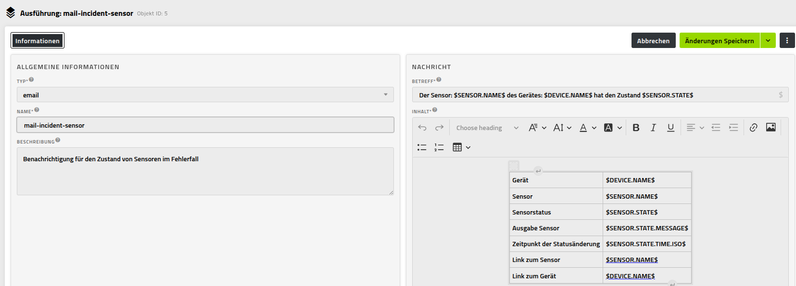Insert a link using the link icon
796x286 pixels.
pos(753,128)
